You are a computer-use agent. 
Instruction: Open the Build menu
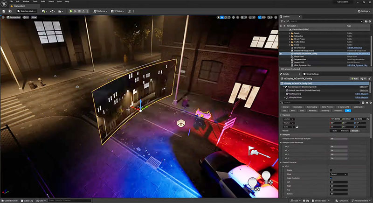(43, 2)
